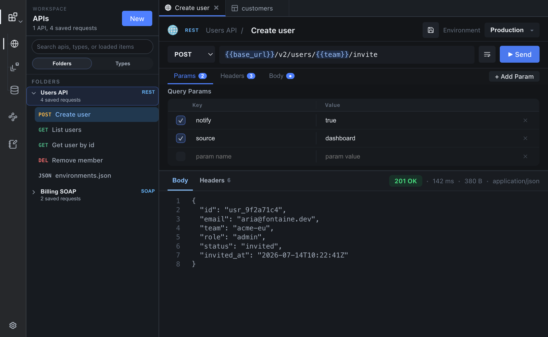Click the 380 B response size
548x337 pixels.
pyautogui.click(x=473, y=181)
